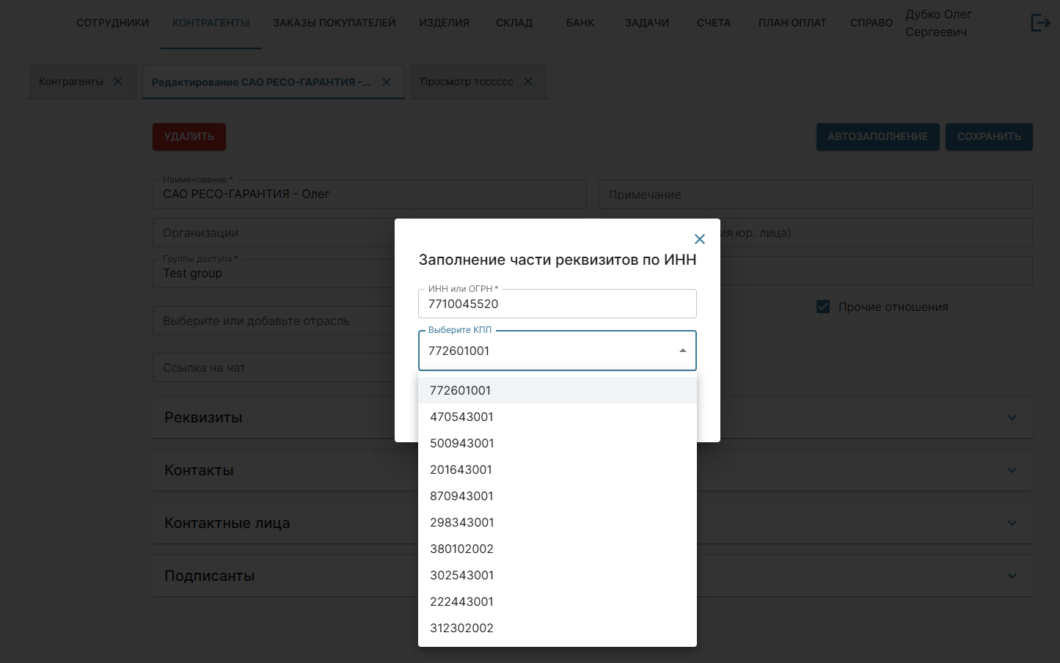Expand the Подписанты section chevron
Screen dimensions: 1060x663
coord(1012,576)
